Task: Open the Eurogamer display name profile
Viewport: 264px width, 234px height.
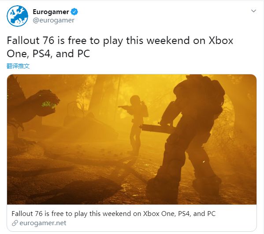Action: [51, 12]
